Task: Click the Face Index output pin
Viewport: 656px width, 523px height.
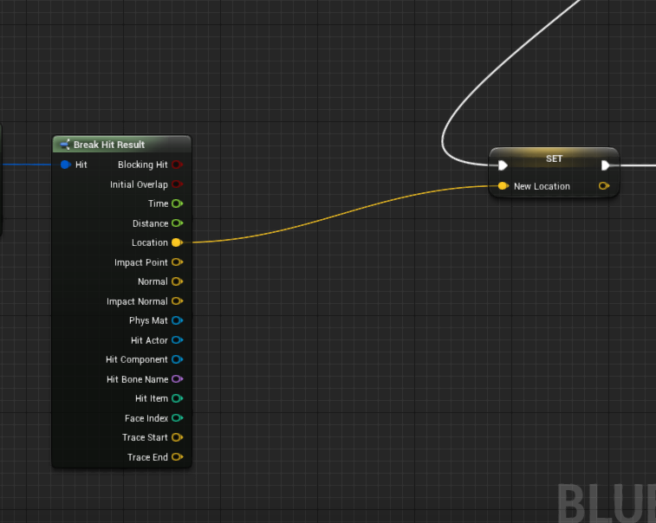Action: pos(178,418)
